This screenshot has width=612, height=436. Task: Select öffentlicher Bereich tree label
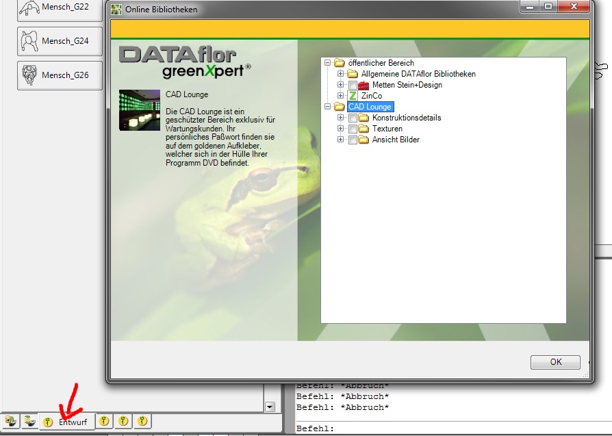381,63
